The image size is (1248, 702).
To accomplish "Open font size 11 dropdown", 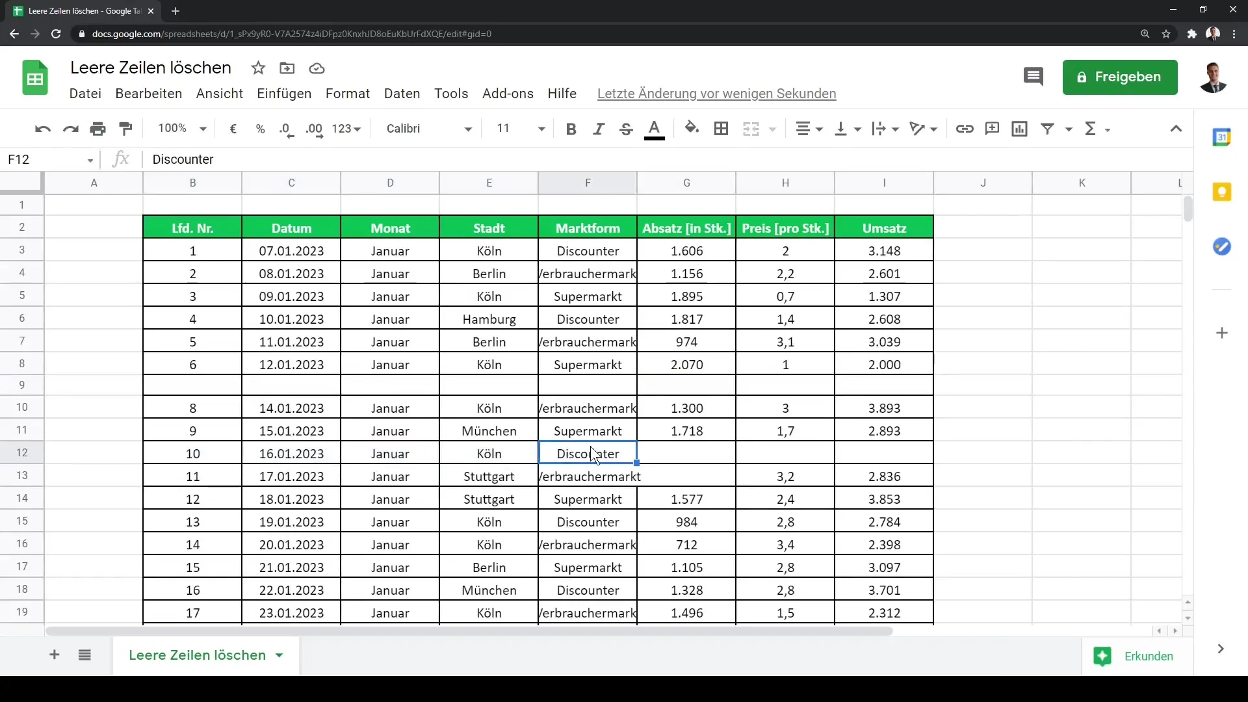I will pyautogui.click(x=521, y=129).
